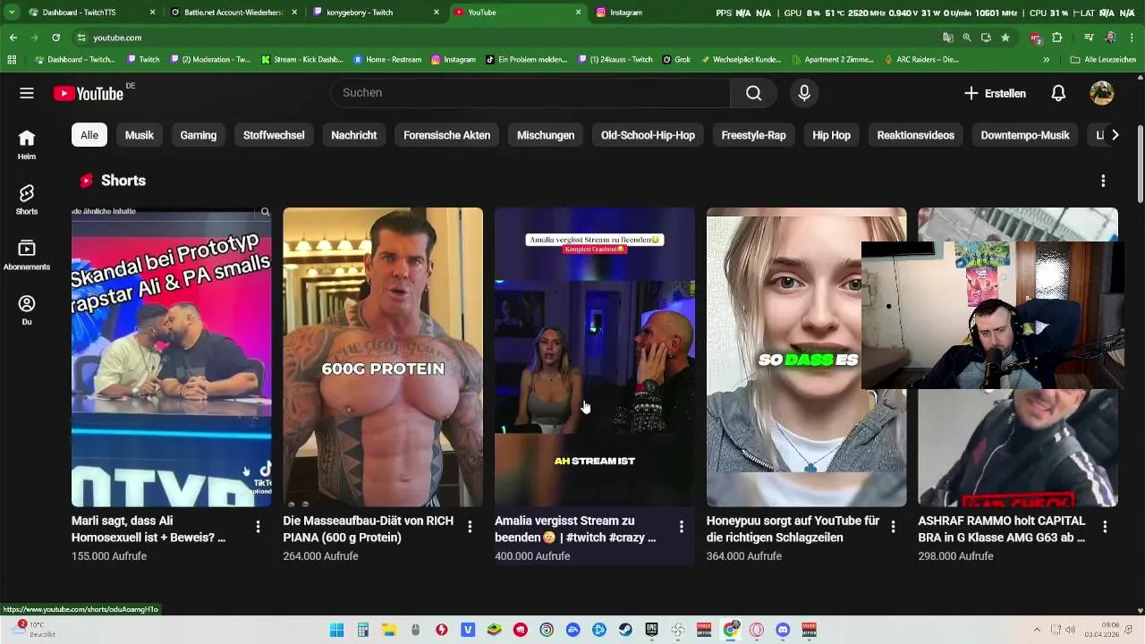
Task: Select the Freestyle-Rap filter chip
Action: 754,135
